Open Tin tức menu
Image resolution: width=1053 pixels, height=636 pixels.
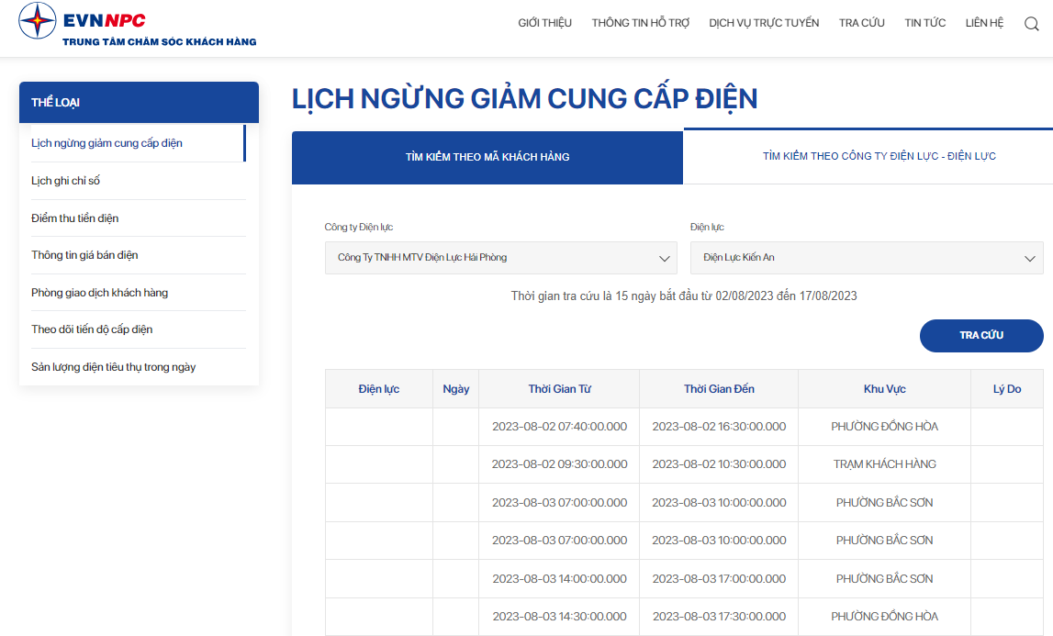point(924,23)
